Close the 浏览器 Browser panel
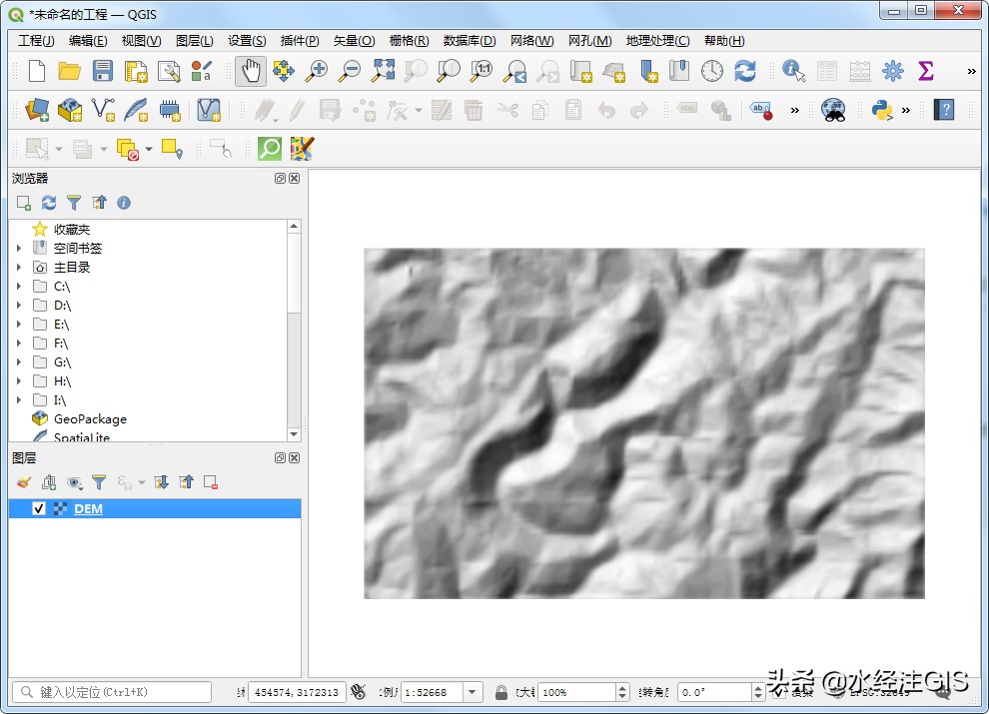 click(x=295, y=179)
